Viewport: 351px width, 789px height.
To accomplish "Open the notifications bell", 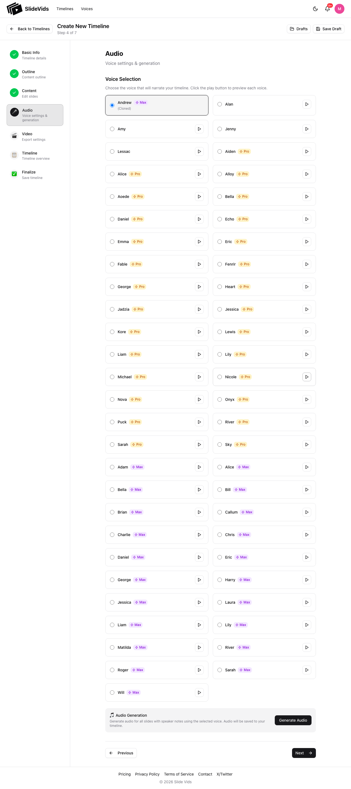I will click(327, 9).
